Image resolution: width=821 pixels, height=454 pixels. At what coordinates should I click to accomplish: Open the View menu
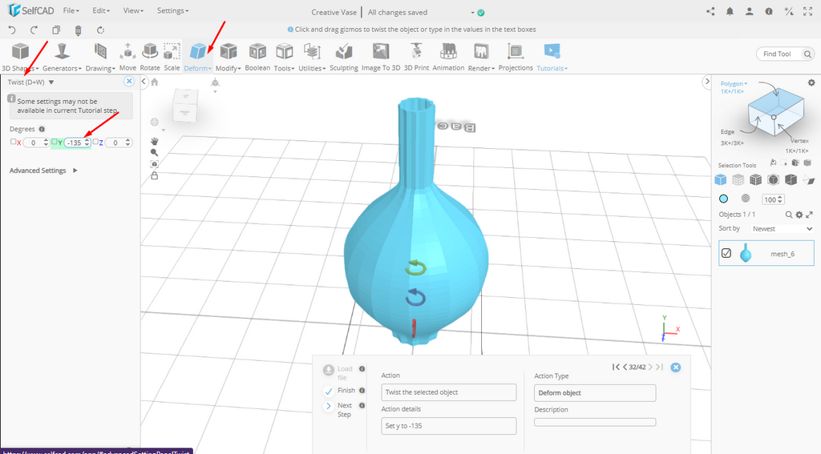pyautogui.click(x=133, y=10)
